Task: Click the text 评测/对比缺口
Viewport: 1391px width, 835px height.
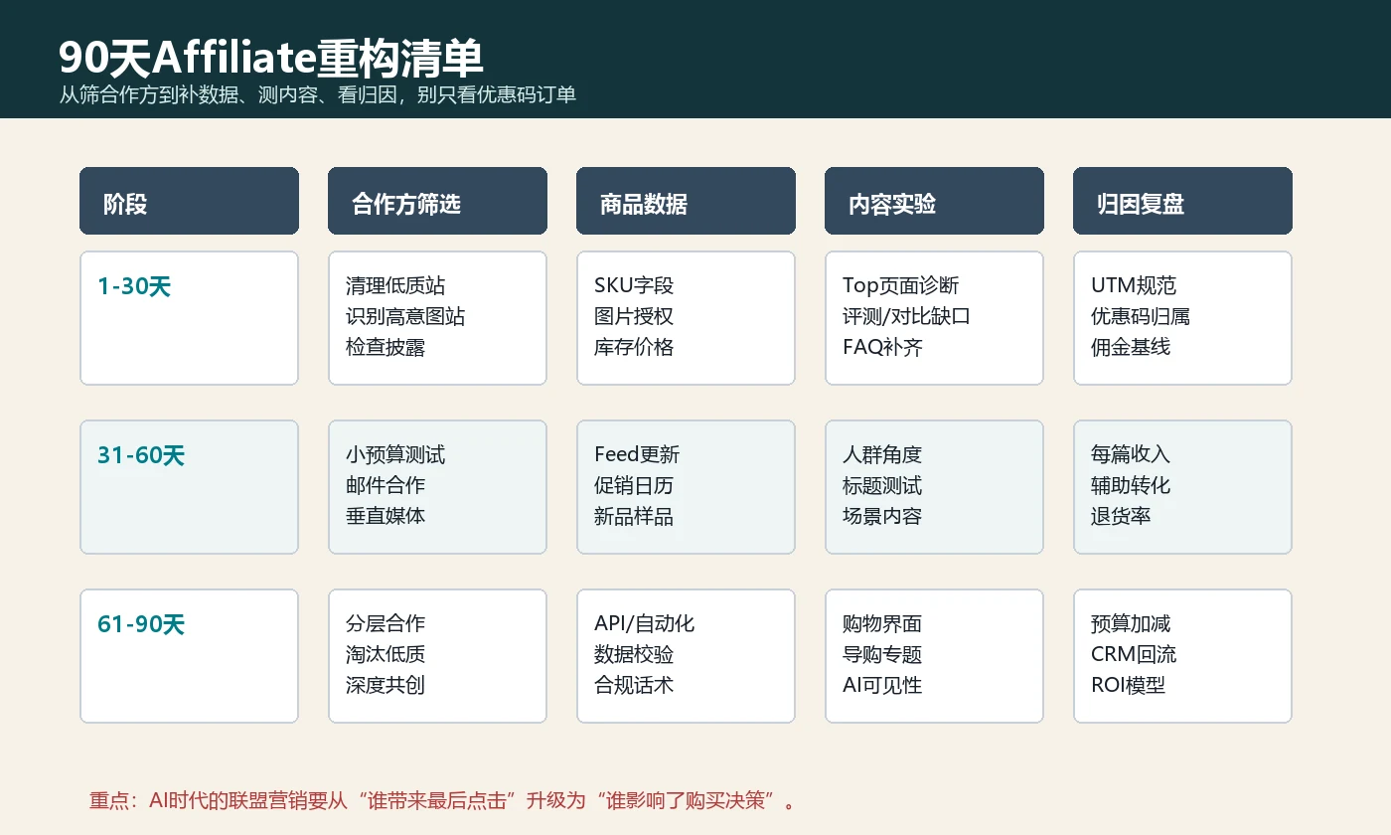Action: [x=906, y=316]
